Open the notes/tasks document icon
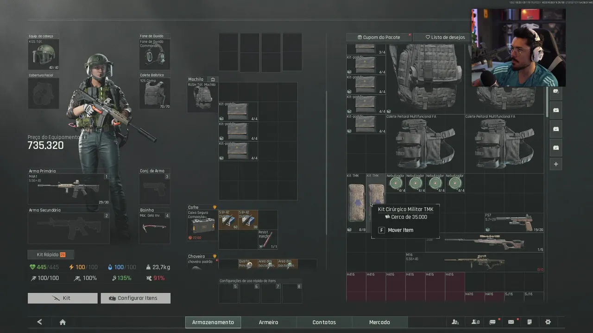Screen dimensions: 593x333 pos(530,322)
